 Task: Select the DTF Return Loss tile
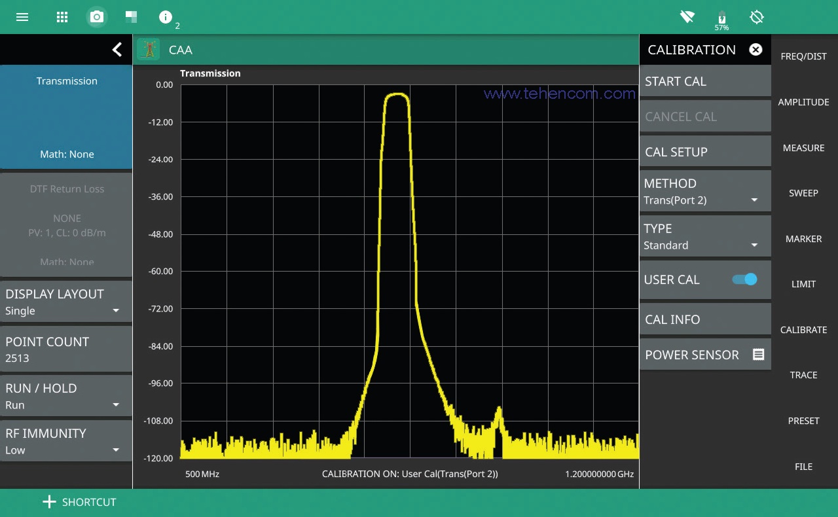tap(66, 224)
